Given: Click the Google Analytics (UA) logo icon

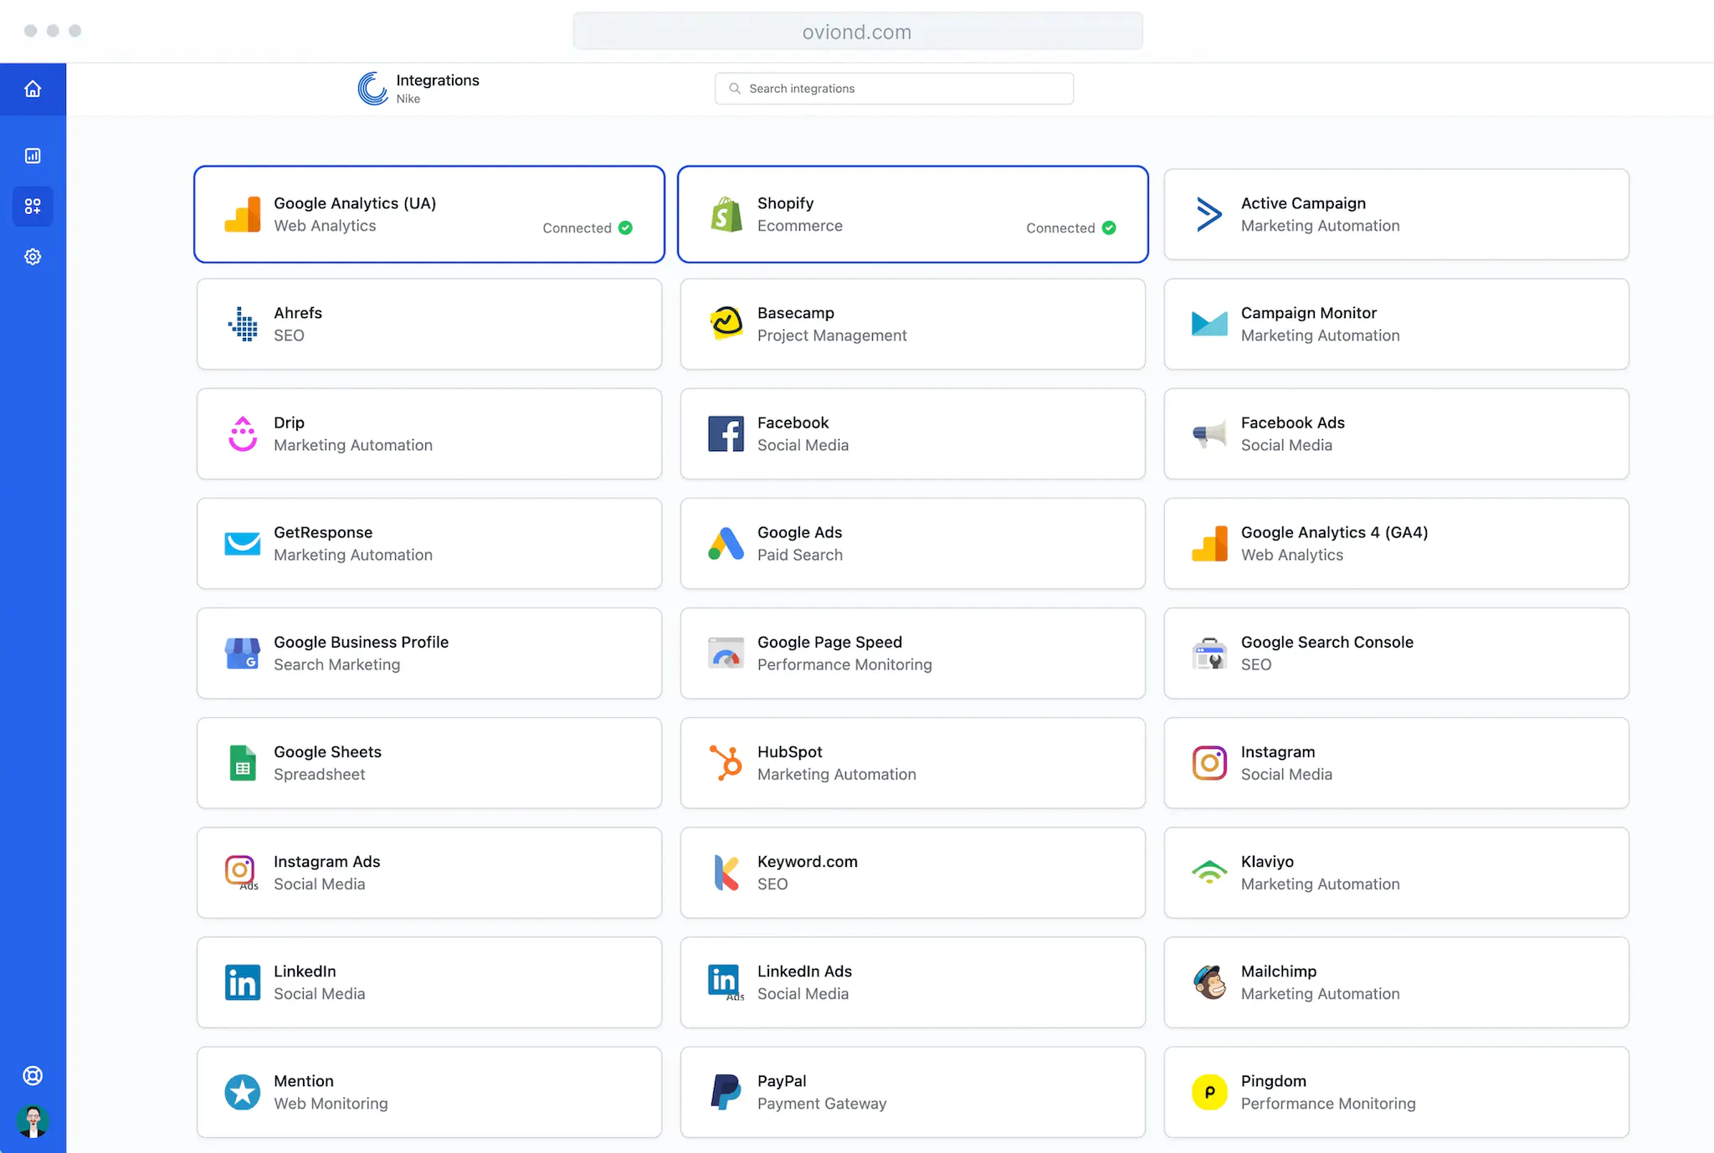Looking at the screenshot, I should (243, 214).
